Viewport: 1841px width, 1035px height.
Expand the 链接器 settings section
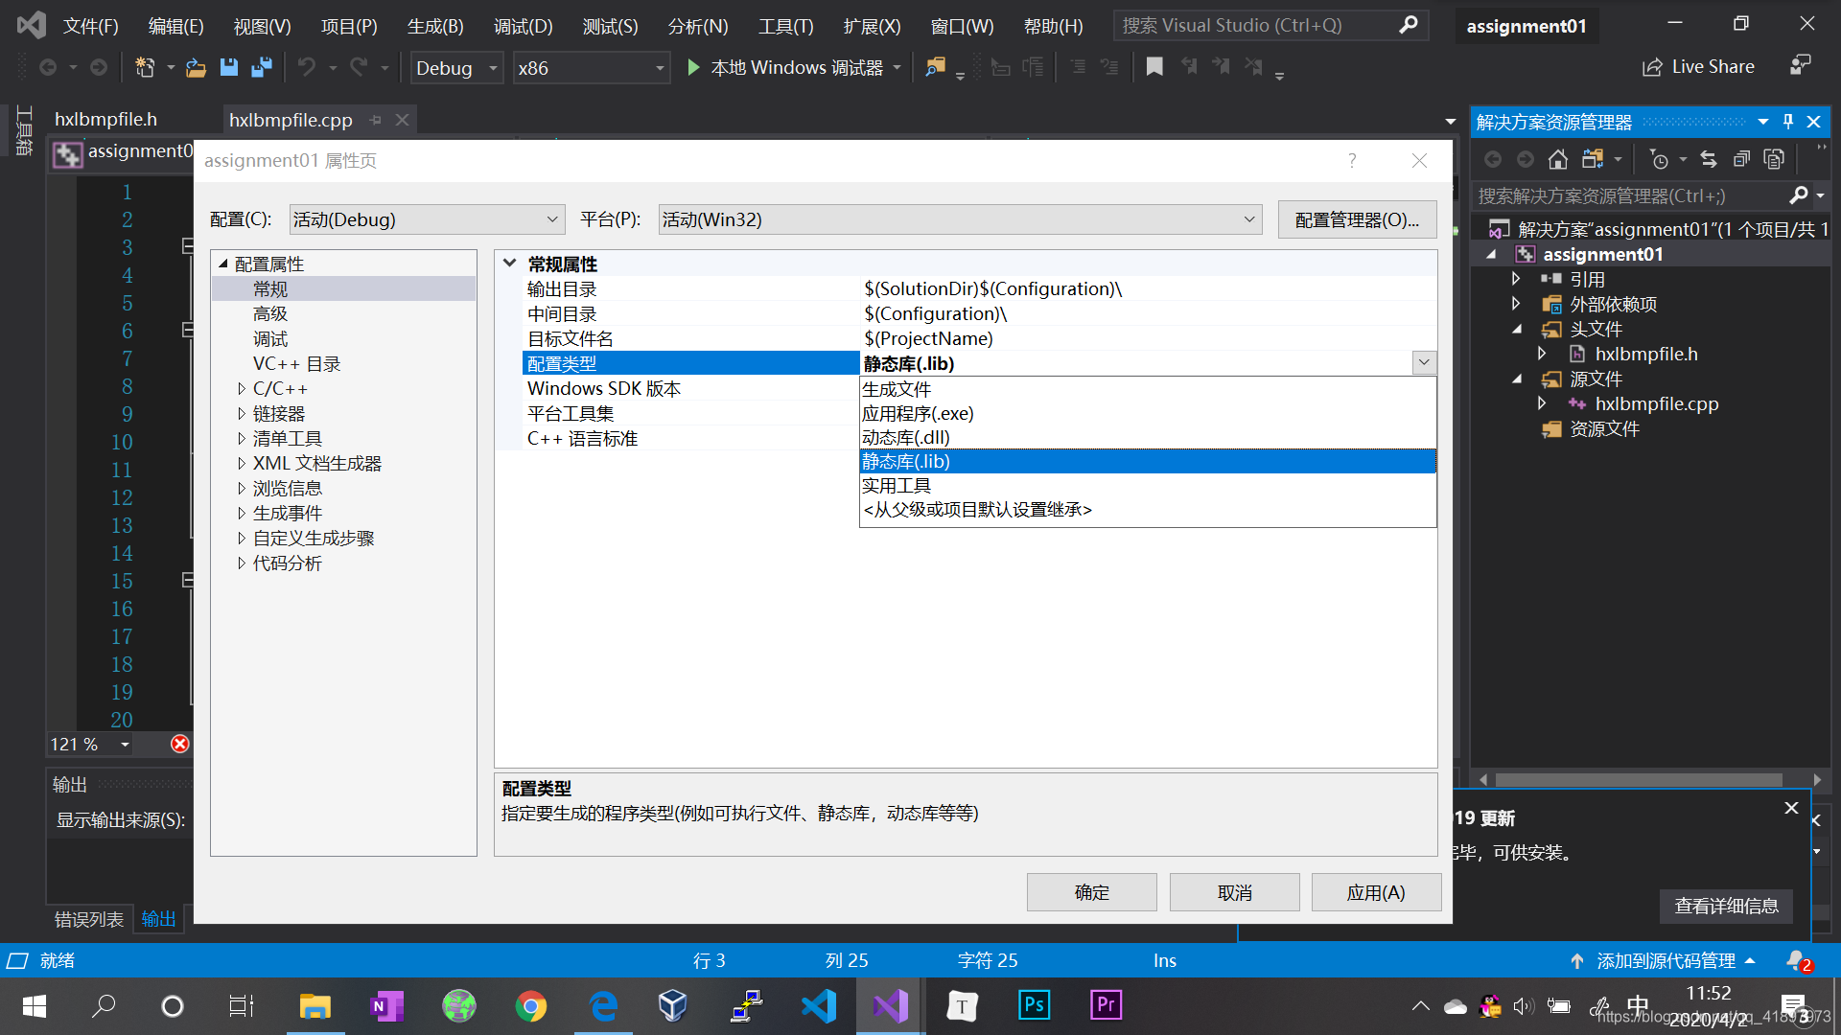click(x=241, y=412)
